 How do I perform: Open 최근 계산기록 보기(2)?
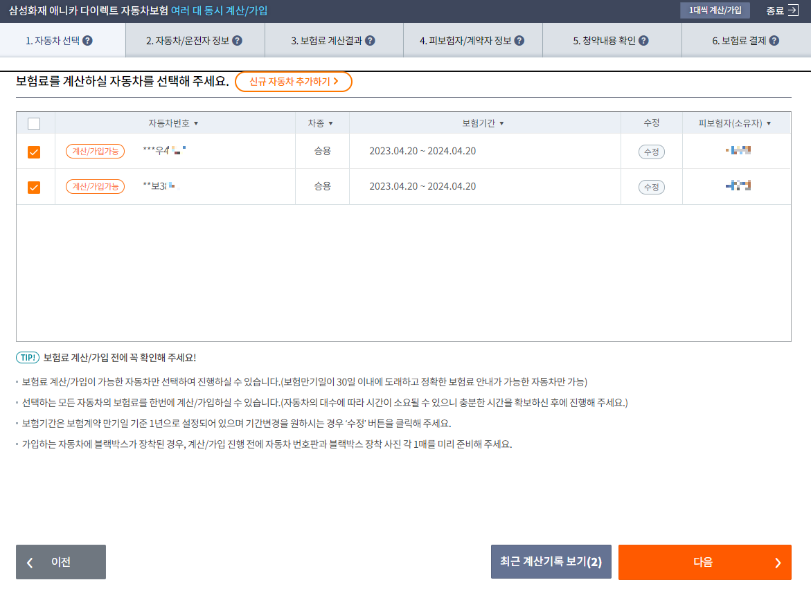point(551,562)
